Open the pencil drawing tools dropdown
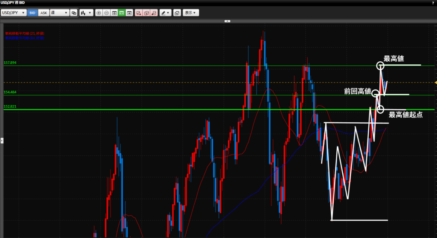 pos(165,13)
